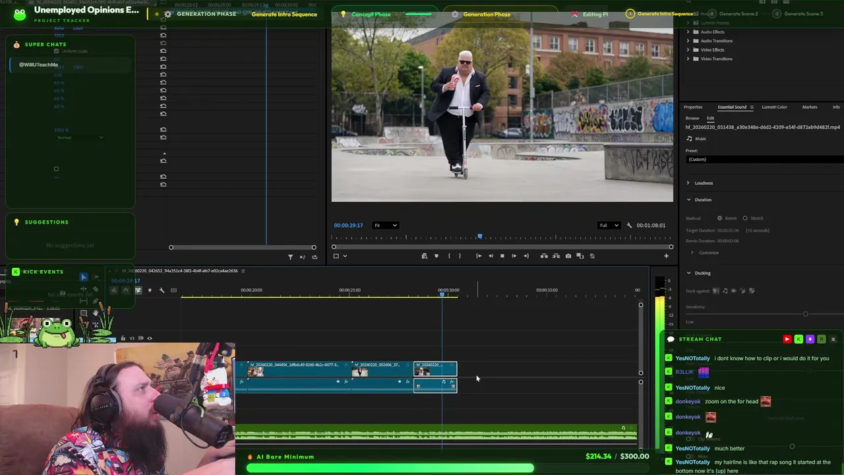Expand the Audio Effects folder
The width and height of the screenshot is (844, 475).
pyautogui.click(x=688, y=32)
